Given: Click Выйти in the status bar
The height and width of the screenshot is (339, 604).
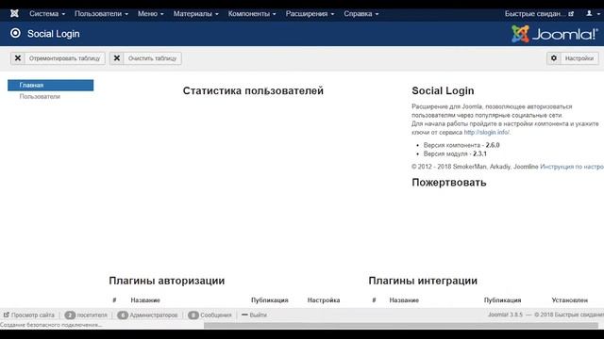Looking at the screenshot, I should [x=254, y=315].
